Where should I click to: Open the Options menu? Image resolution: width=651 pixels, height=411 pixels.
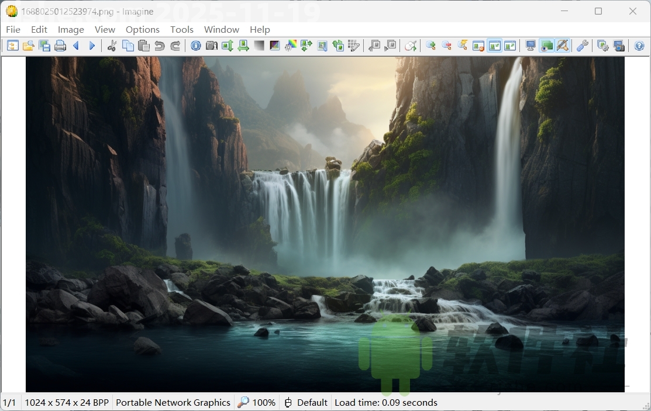pos(142,29)
